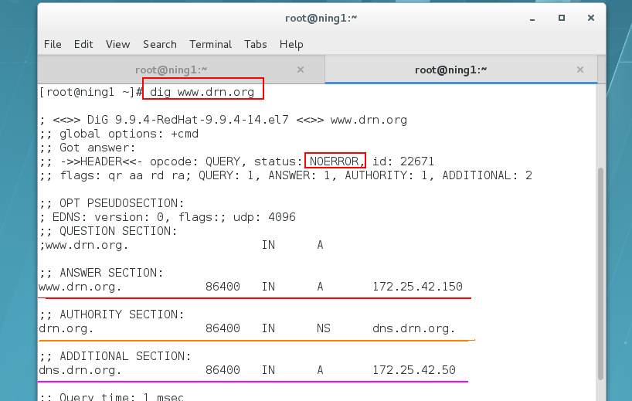This screenshot has width=632, height=401.
Task: Click the terminal vertical scrollbar thumb
Action: [600, 274]
